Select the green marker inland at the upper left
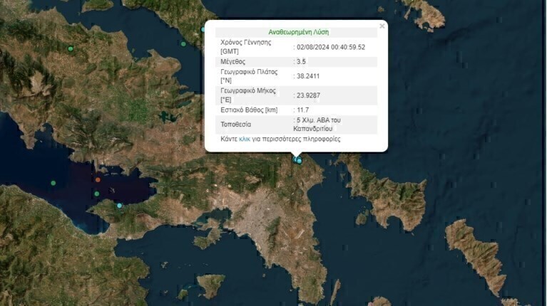 click(x=71, y=48)
